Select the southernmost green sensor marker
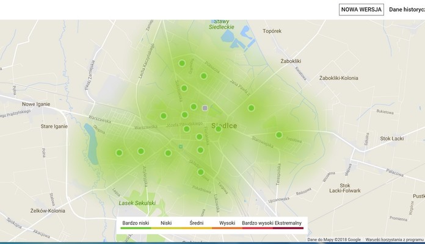 [200, 172]
